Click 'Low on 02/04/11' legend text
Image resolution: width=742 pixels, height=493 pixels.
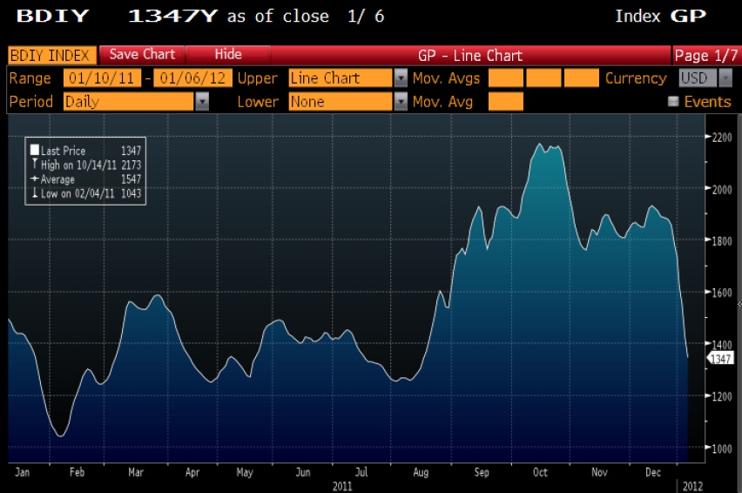point(78,193)
